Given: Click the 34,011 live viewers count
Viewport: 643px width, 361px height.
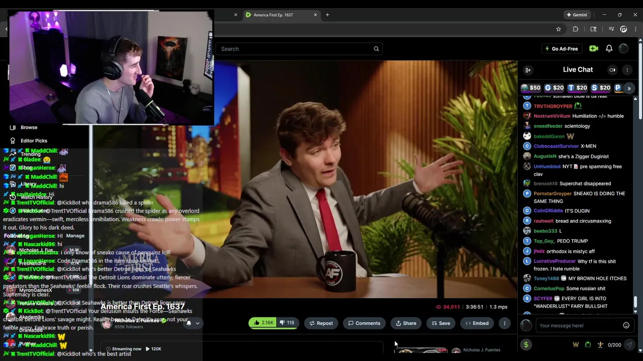Looking at the screenshot, I should 448,307.
